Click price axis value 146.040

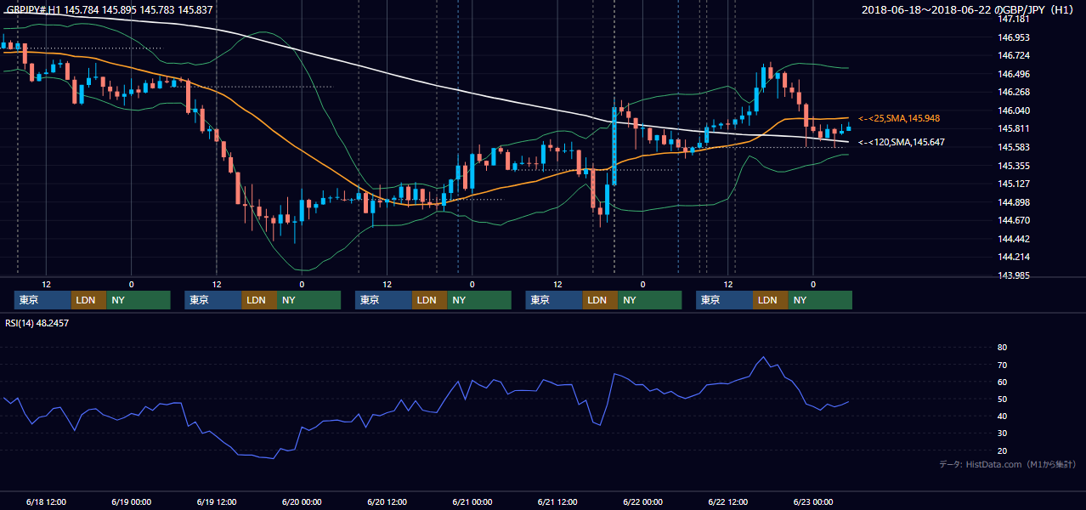click(1014, 110)
